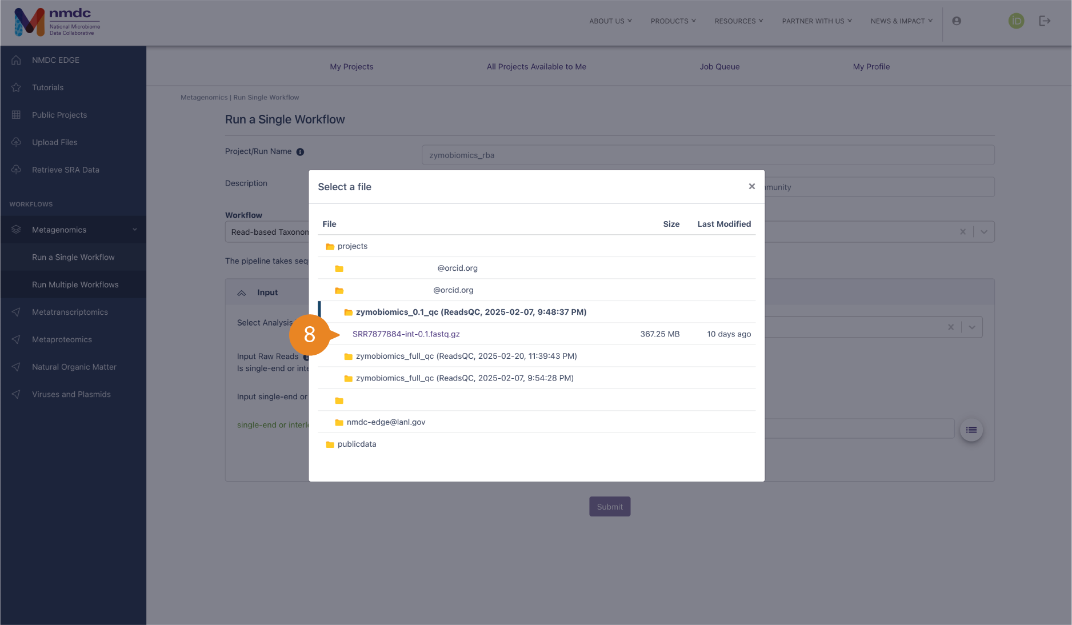Select Run a Single Workflow
Screen dimensions: 1072x625
[x=73, y=257]
